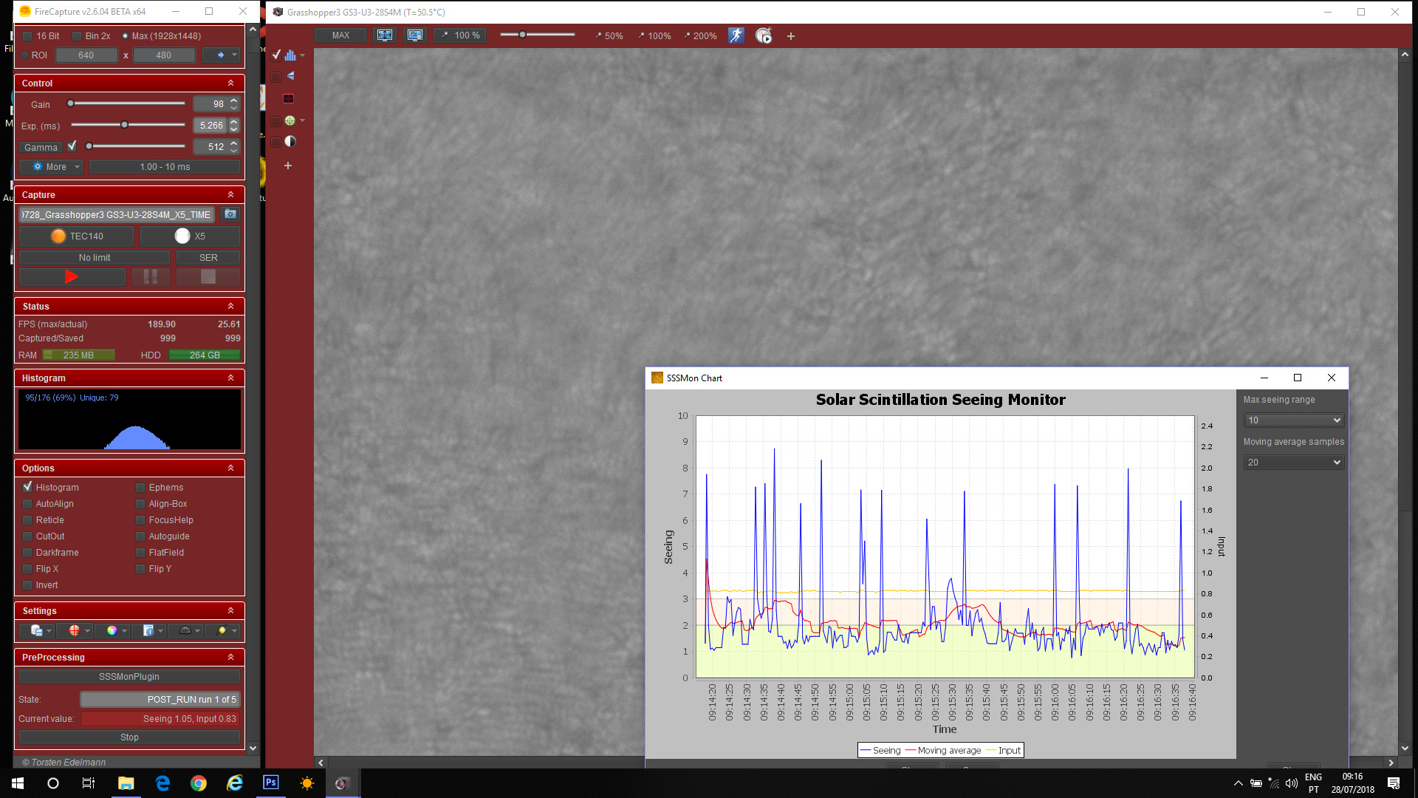Toggle the 16 Bit checkbox

tap(27, 35)
